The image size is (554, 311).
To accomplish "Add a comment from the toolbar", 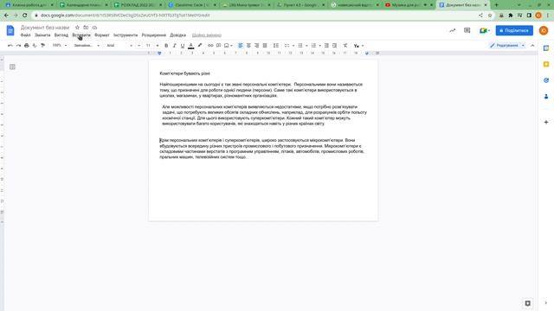I will tap(219, 46).
